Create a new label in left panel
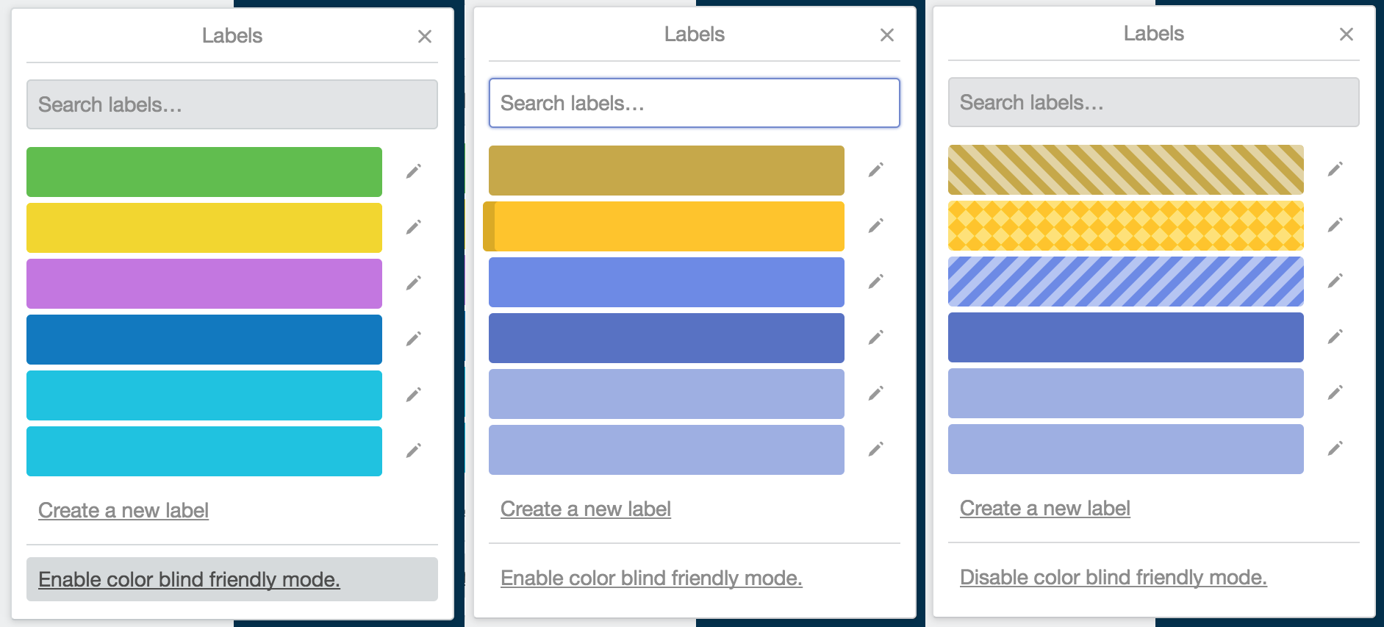This screenshot has height=627, width=1384. (123, 510)
